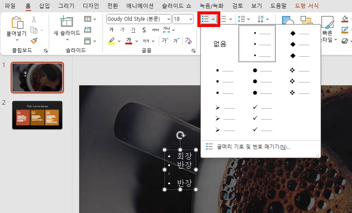Open Font group dialog launcher

194,51
